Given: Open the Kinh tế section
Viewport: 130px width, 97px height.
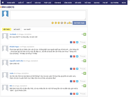Looking at the screenshot, I should click(x=29, y=3).
